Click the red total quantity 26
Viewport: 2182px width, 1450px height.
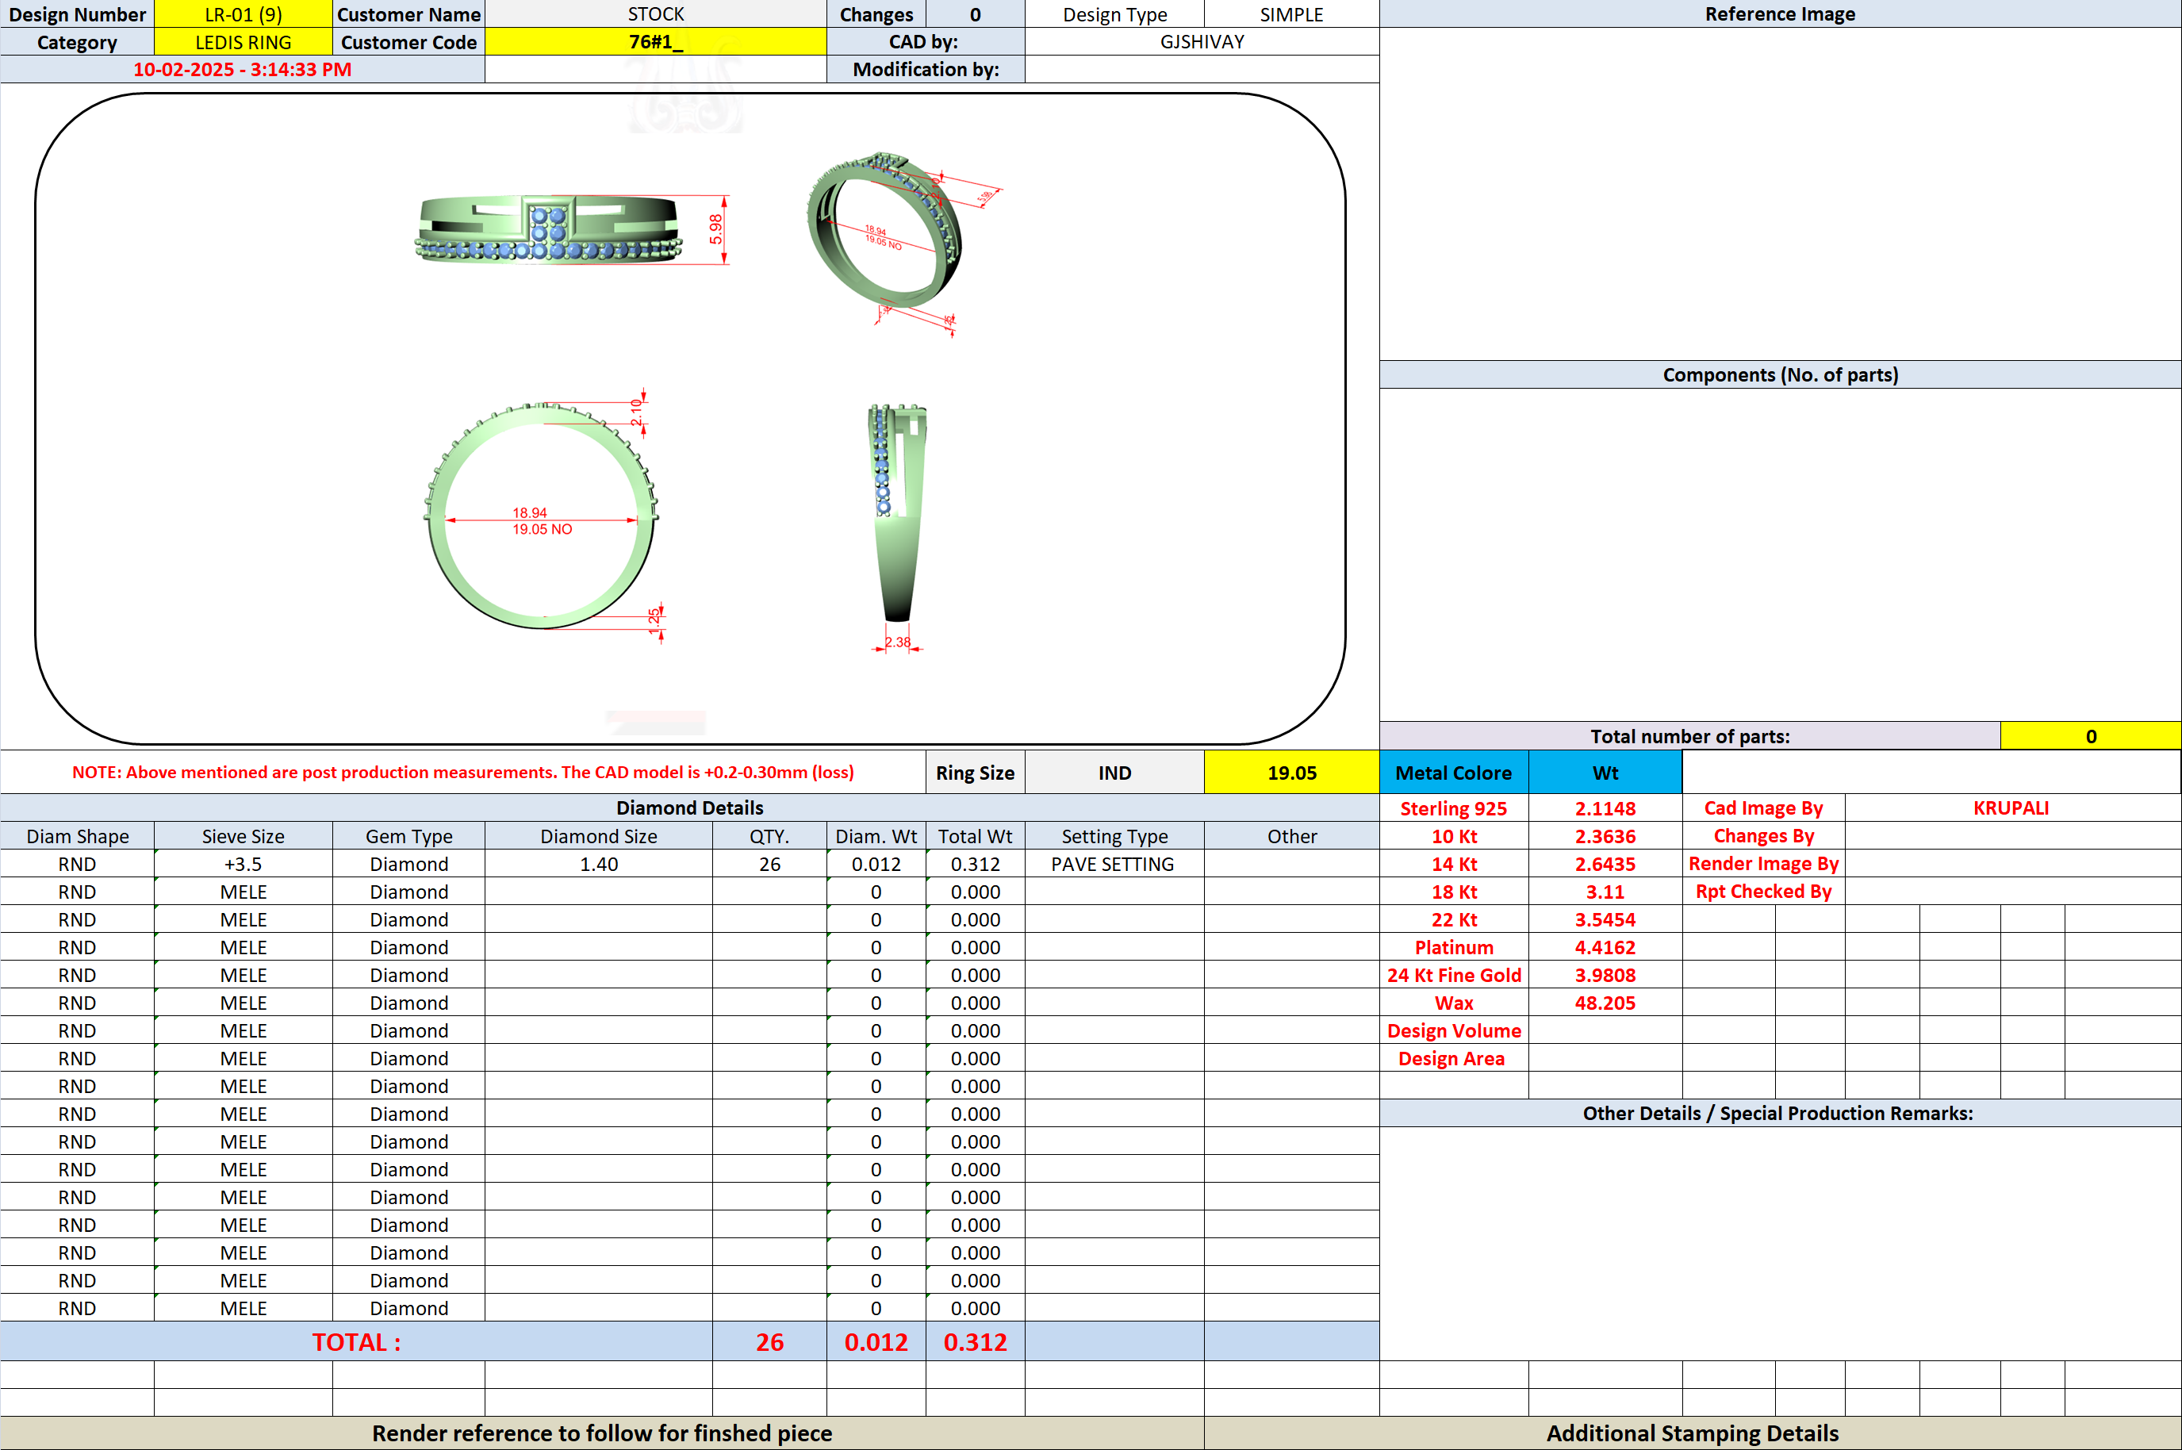pyautogui.click(x=769, y=1342)
